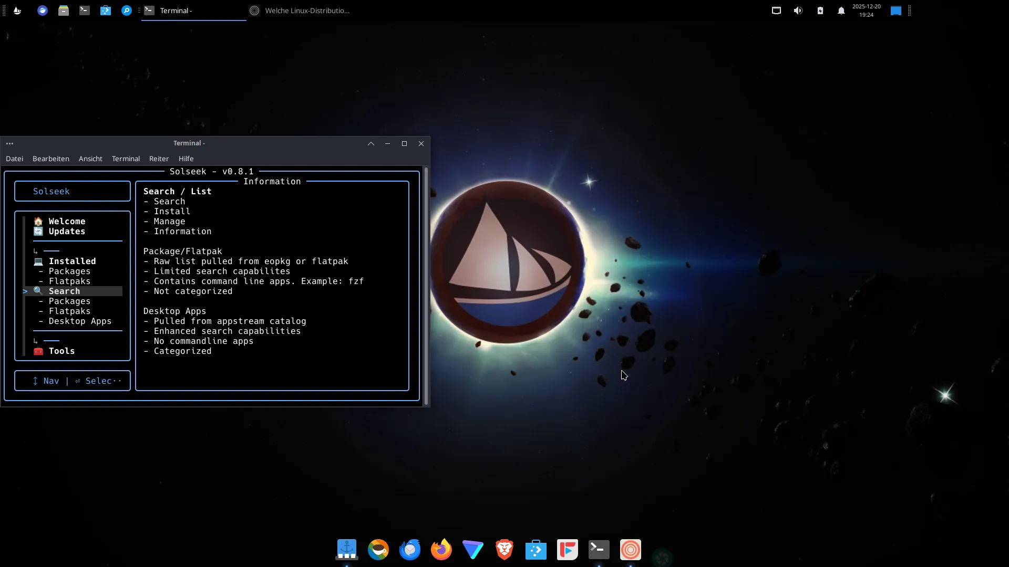
Task: Click the anchor dock settings icon
Action: [x=347, y=550]
